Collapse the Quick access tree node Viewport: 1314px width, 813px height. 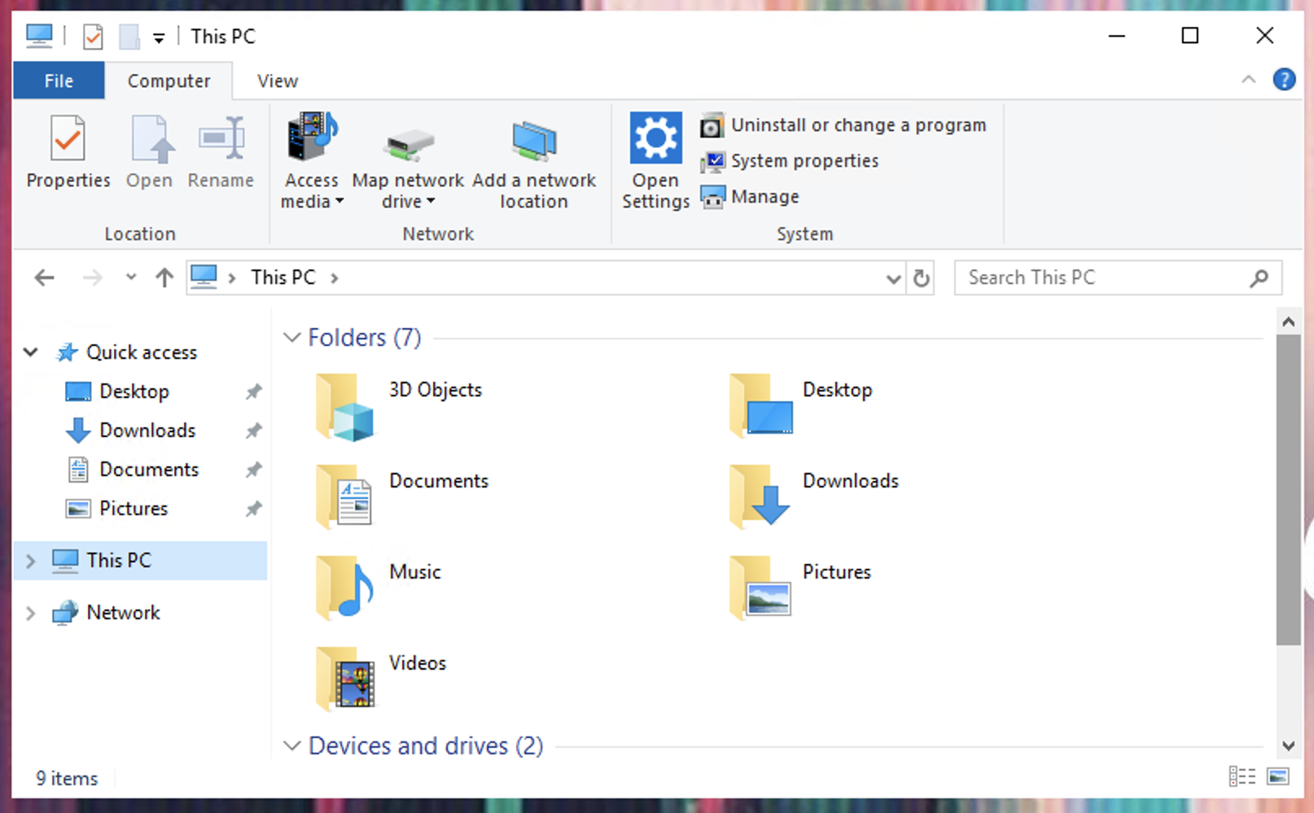(30, 352)
